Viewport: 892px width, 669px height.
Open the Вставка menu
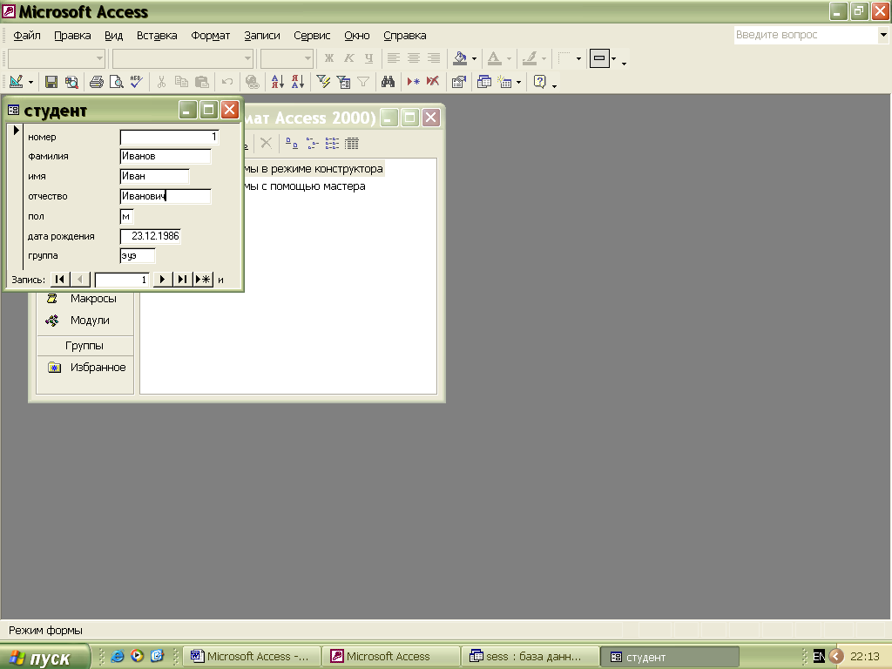(157, 35)
